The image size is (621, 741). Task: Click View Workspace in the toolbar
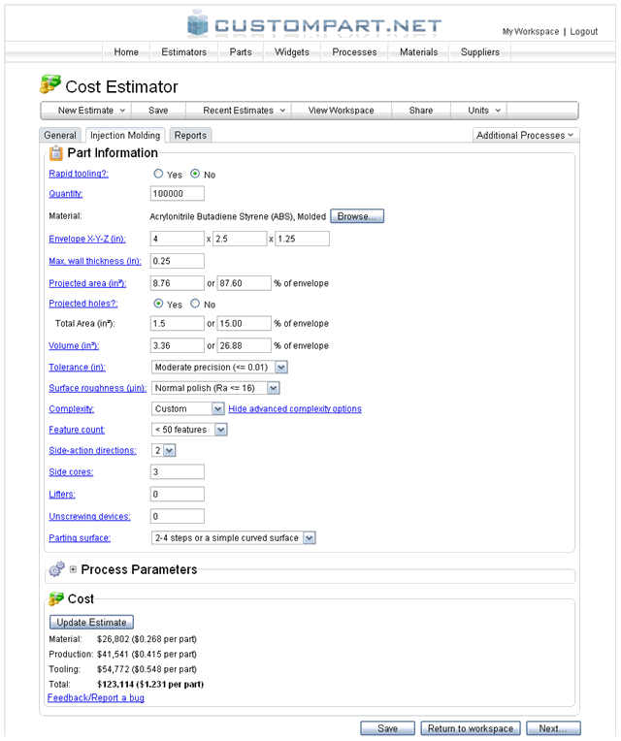click(342, 111)
